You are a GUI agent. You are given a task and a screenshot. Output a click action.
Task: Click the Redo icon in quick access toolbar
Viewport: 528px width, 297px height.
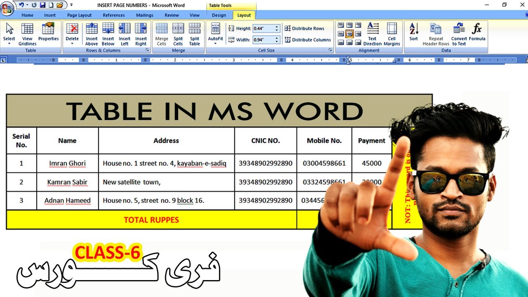34,5
